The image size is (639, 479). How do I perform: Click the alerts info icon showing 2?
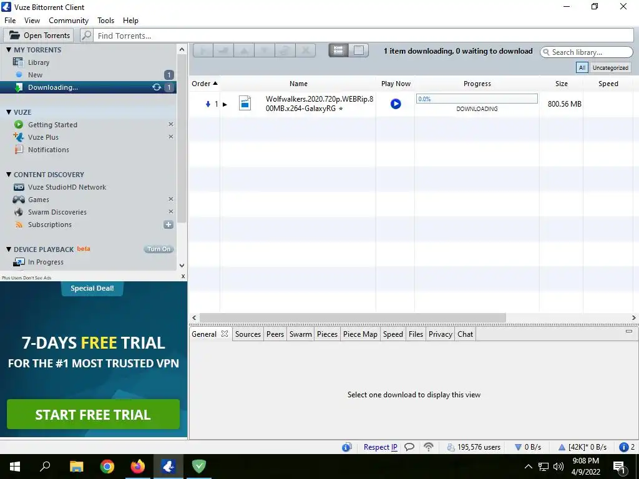(623, 447)
